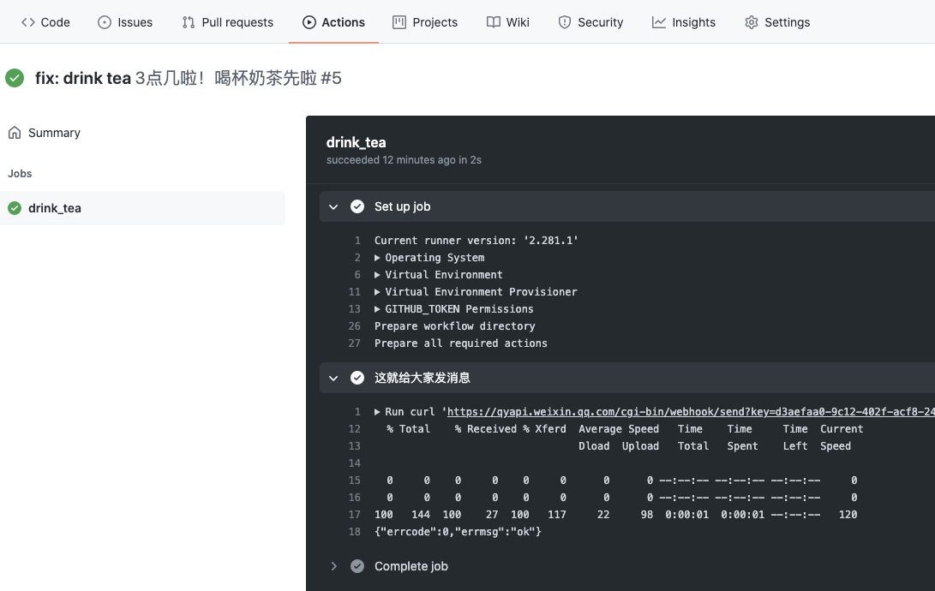935x591 pixels.
Task: Click the 'Prepare all required actions' log line
Action: 461,343
